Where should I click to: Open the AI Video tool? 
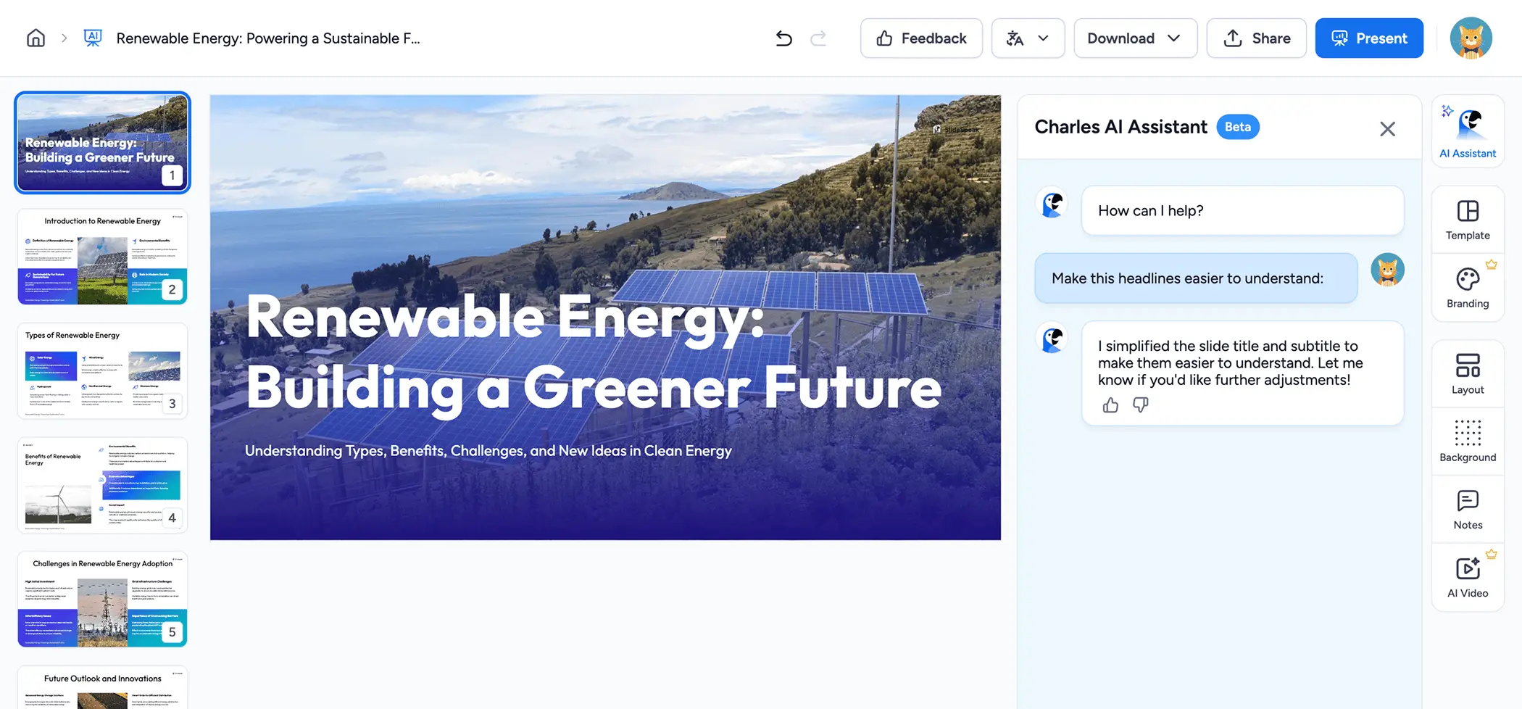pyautogui.click(x=1468, y=577)
